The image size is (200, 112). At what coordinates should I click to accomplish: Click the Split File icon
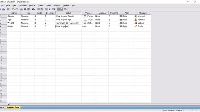47,9
